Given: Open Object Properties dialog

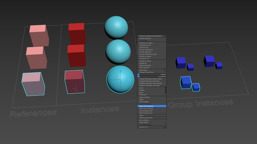Looking at the screenshot, I should 147,118.
